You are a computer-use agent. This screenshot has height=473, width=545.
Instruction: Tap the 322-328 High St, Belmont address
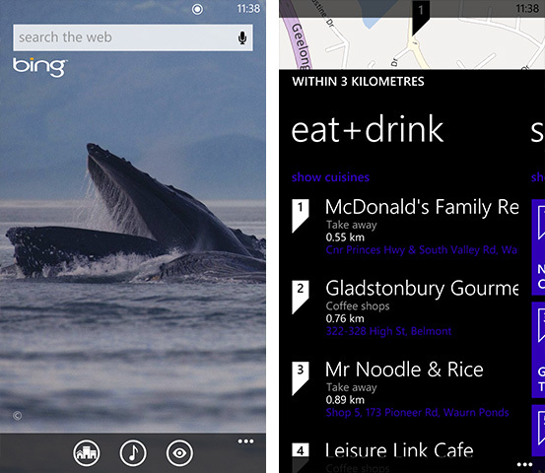388,331
